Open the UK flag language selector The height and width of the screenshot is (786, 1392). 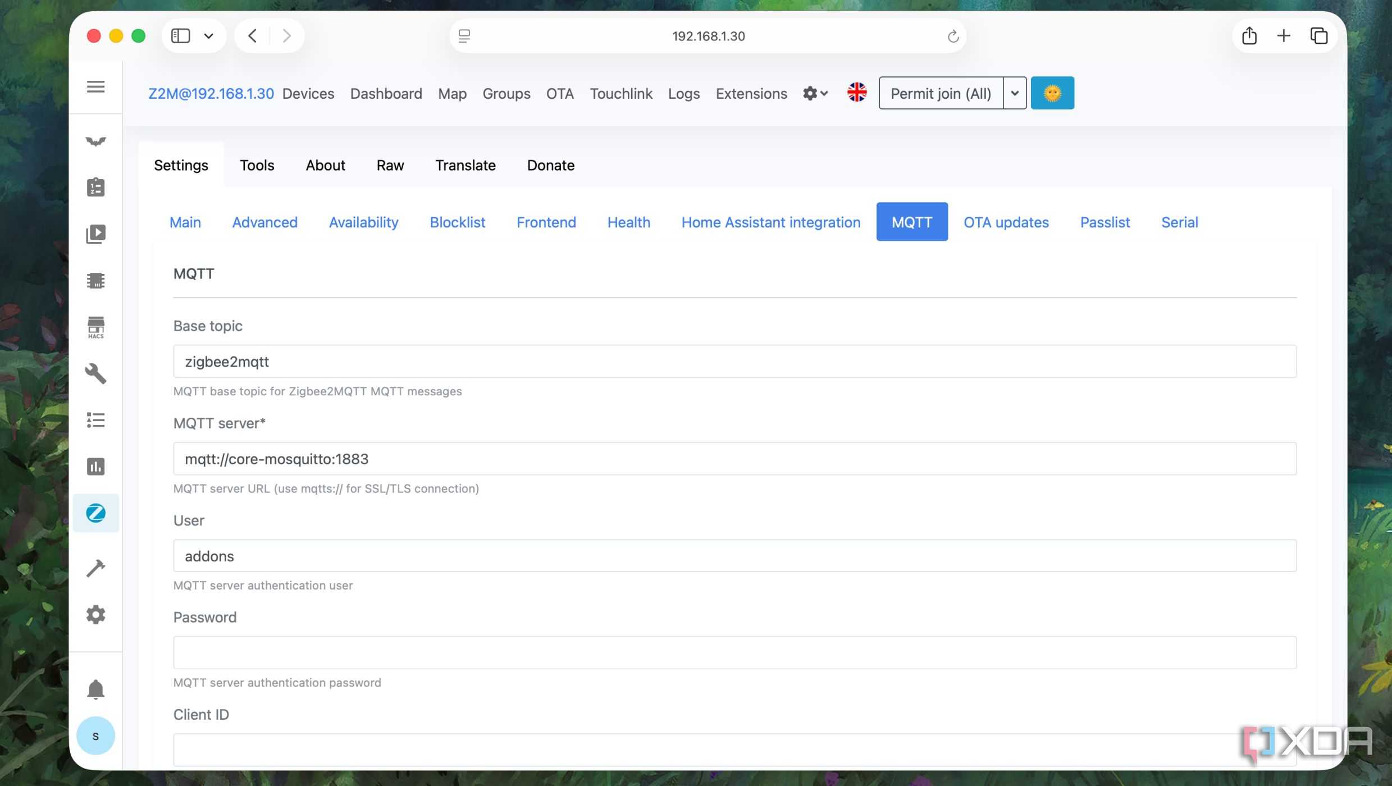pos(856,93)
